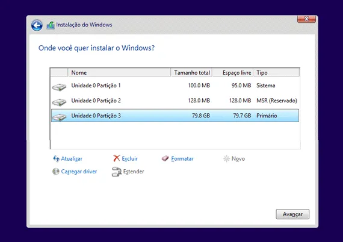Click the disc icon beside Carregar driver

[x=56, y=172]
